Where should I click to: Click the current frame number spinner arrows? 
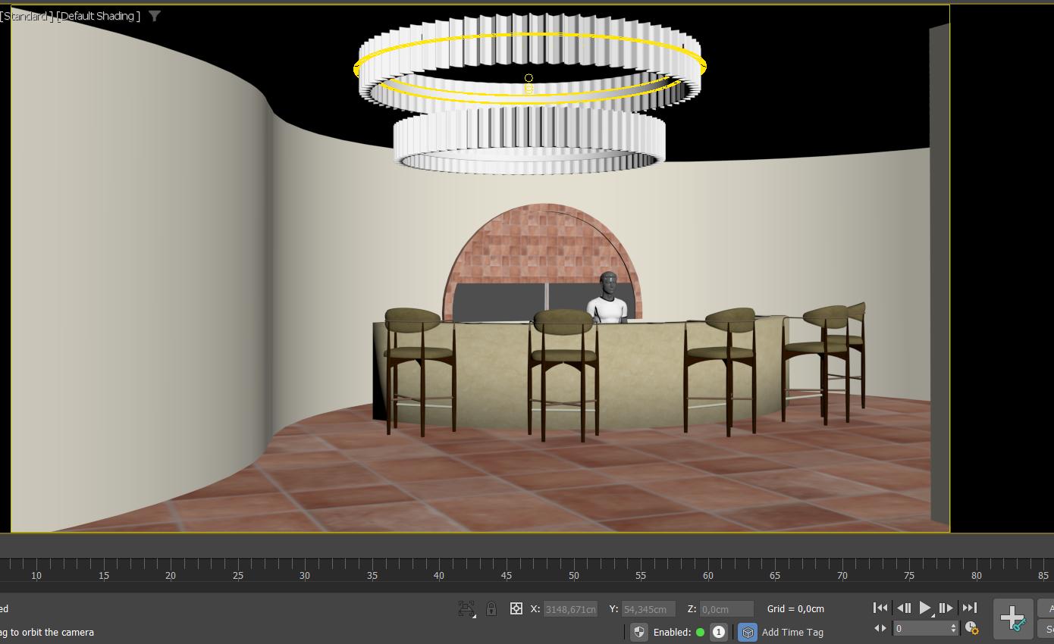click(954, 628)
